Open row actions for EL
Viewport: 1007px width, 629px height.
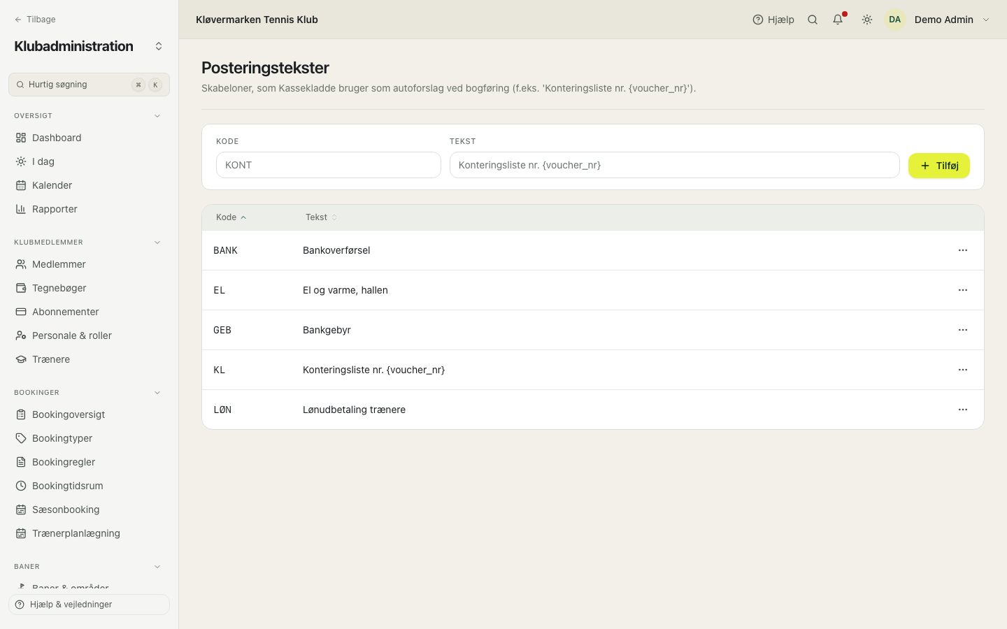coord(963,290)
